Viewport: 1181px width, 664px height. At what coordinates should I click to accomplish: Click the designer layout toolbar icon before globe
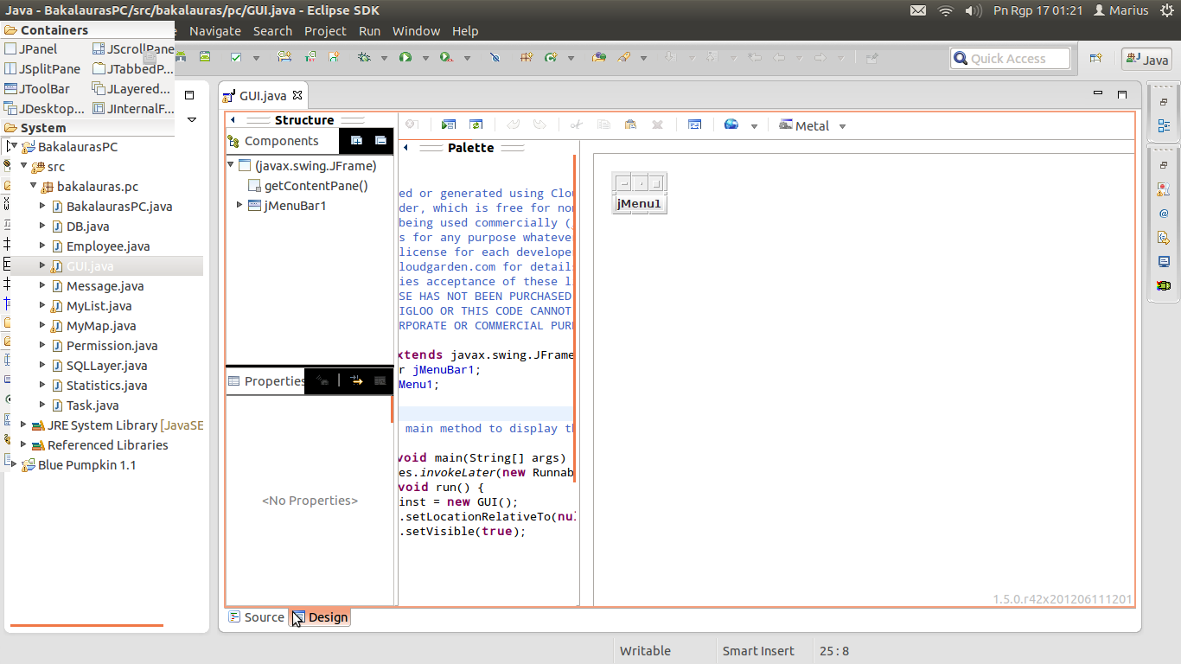coord(694,125)
